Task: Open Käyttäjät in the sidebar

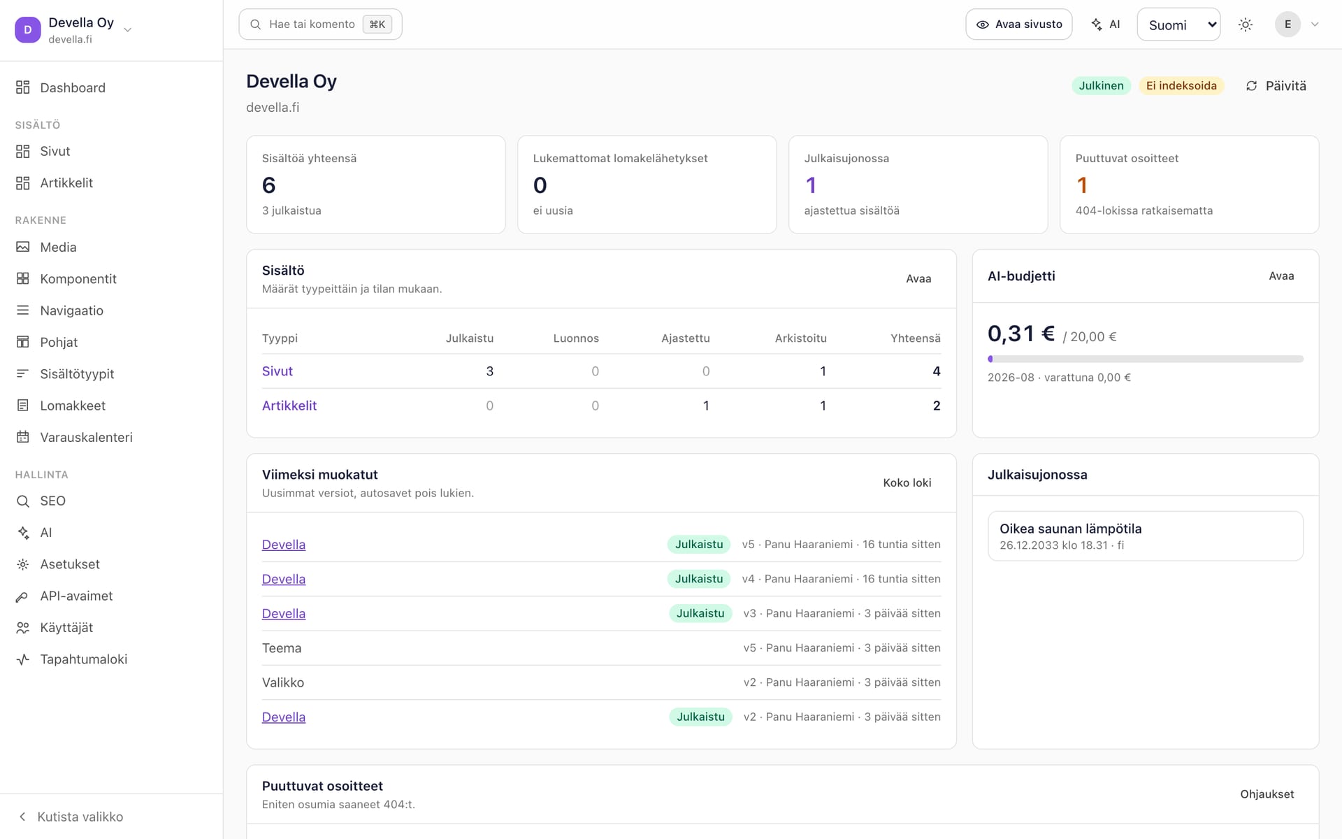Action: pos(112,628)
